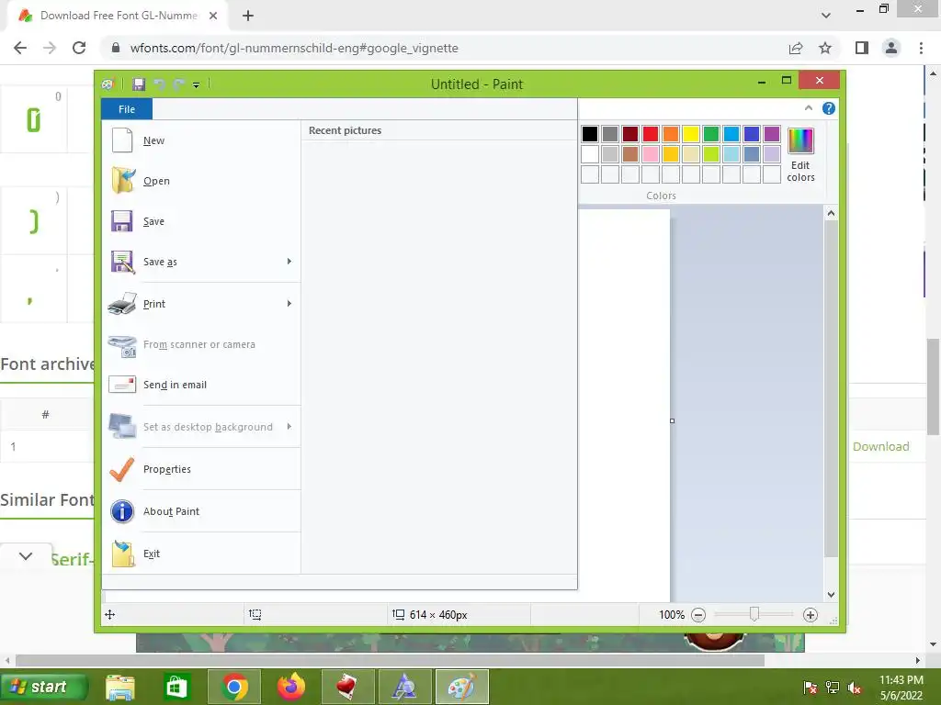This screenshot has height=705, width=941.
Task: Choose Save as from the File menu
Action: tap(201, 262)
